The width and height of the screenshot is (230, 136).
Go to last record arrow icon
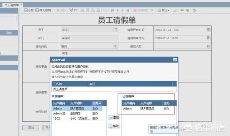(x=128, y=10)
